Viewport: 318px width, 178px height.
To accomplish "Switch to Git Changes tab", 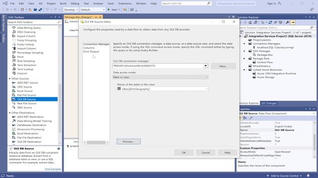I will coord(269,103).
